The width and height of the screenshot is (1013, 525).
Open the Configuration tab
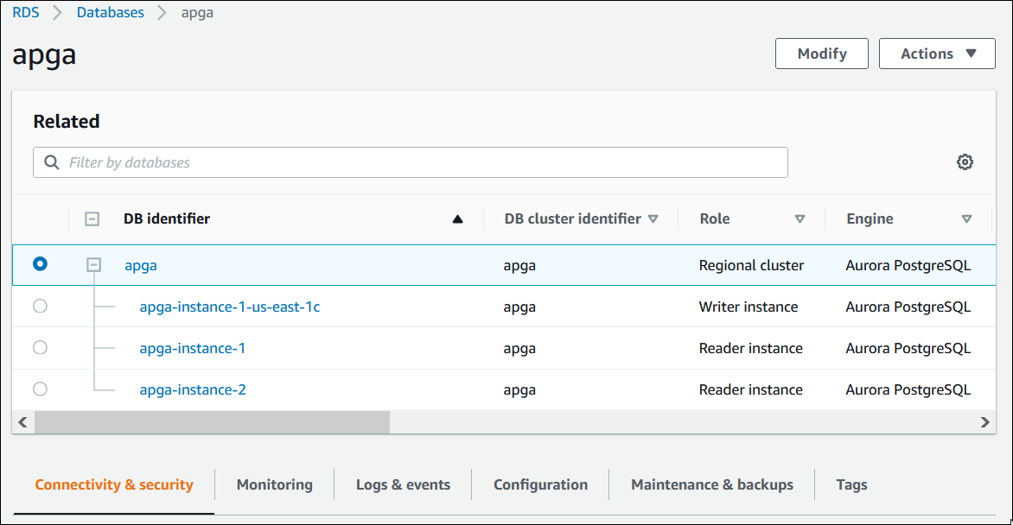(x=539, y=484)
